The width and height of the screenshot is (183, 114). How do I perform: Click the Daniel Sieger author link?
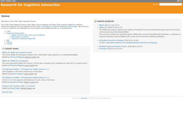click(15, 88)
